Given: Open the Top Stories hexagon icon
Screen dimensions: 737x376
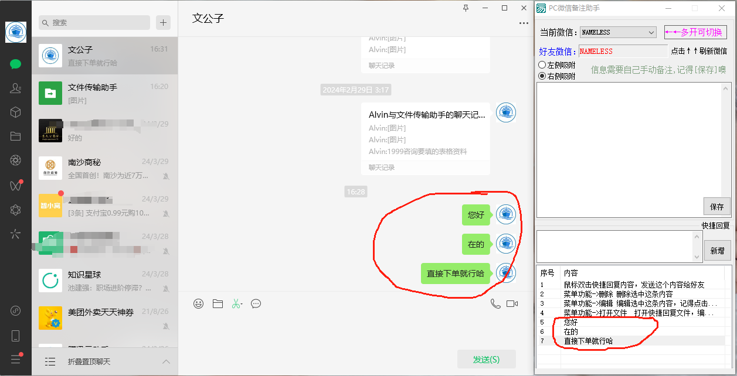Looking at the screenshot, I should [16, 210].
